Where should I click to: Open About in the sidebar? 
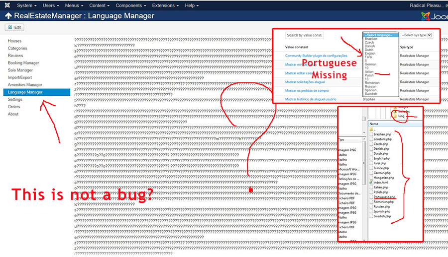coord(13,114)
